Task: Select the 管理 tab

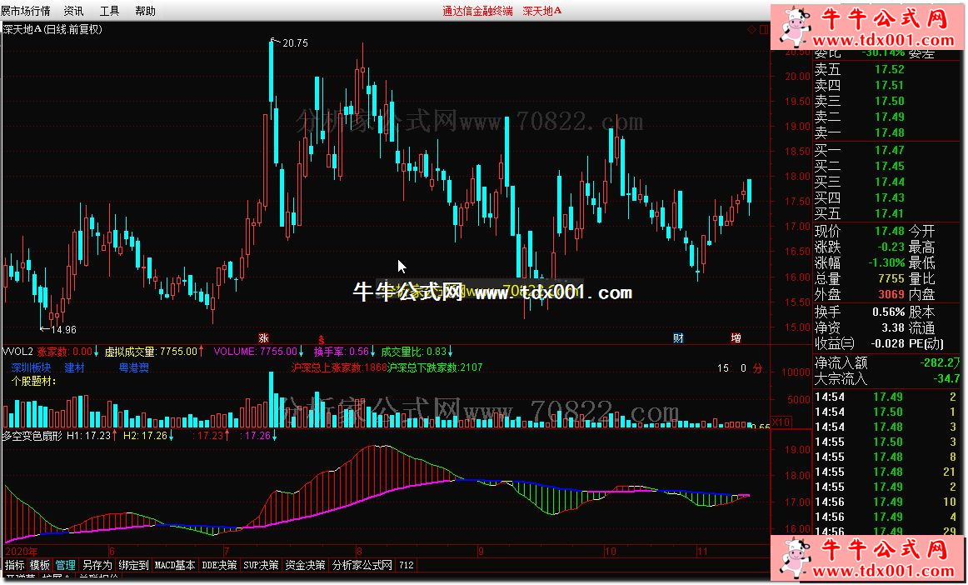Action: tap(66, 565)
